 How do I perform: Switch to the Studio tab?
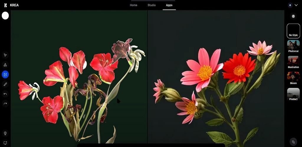[152, 5]
